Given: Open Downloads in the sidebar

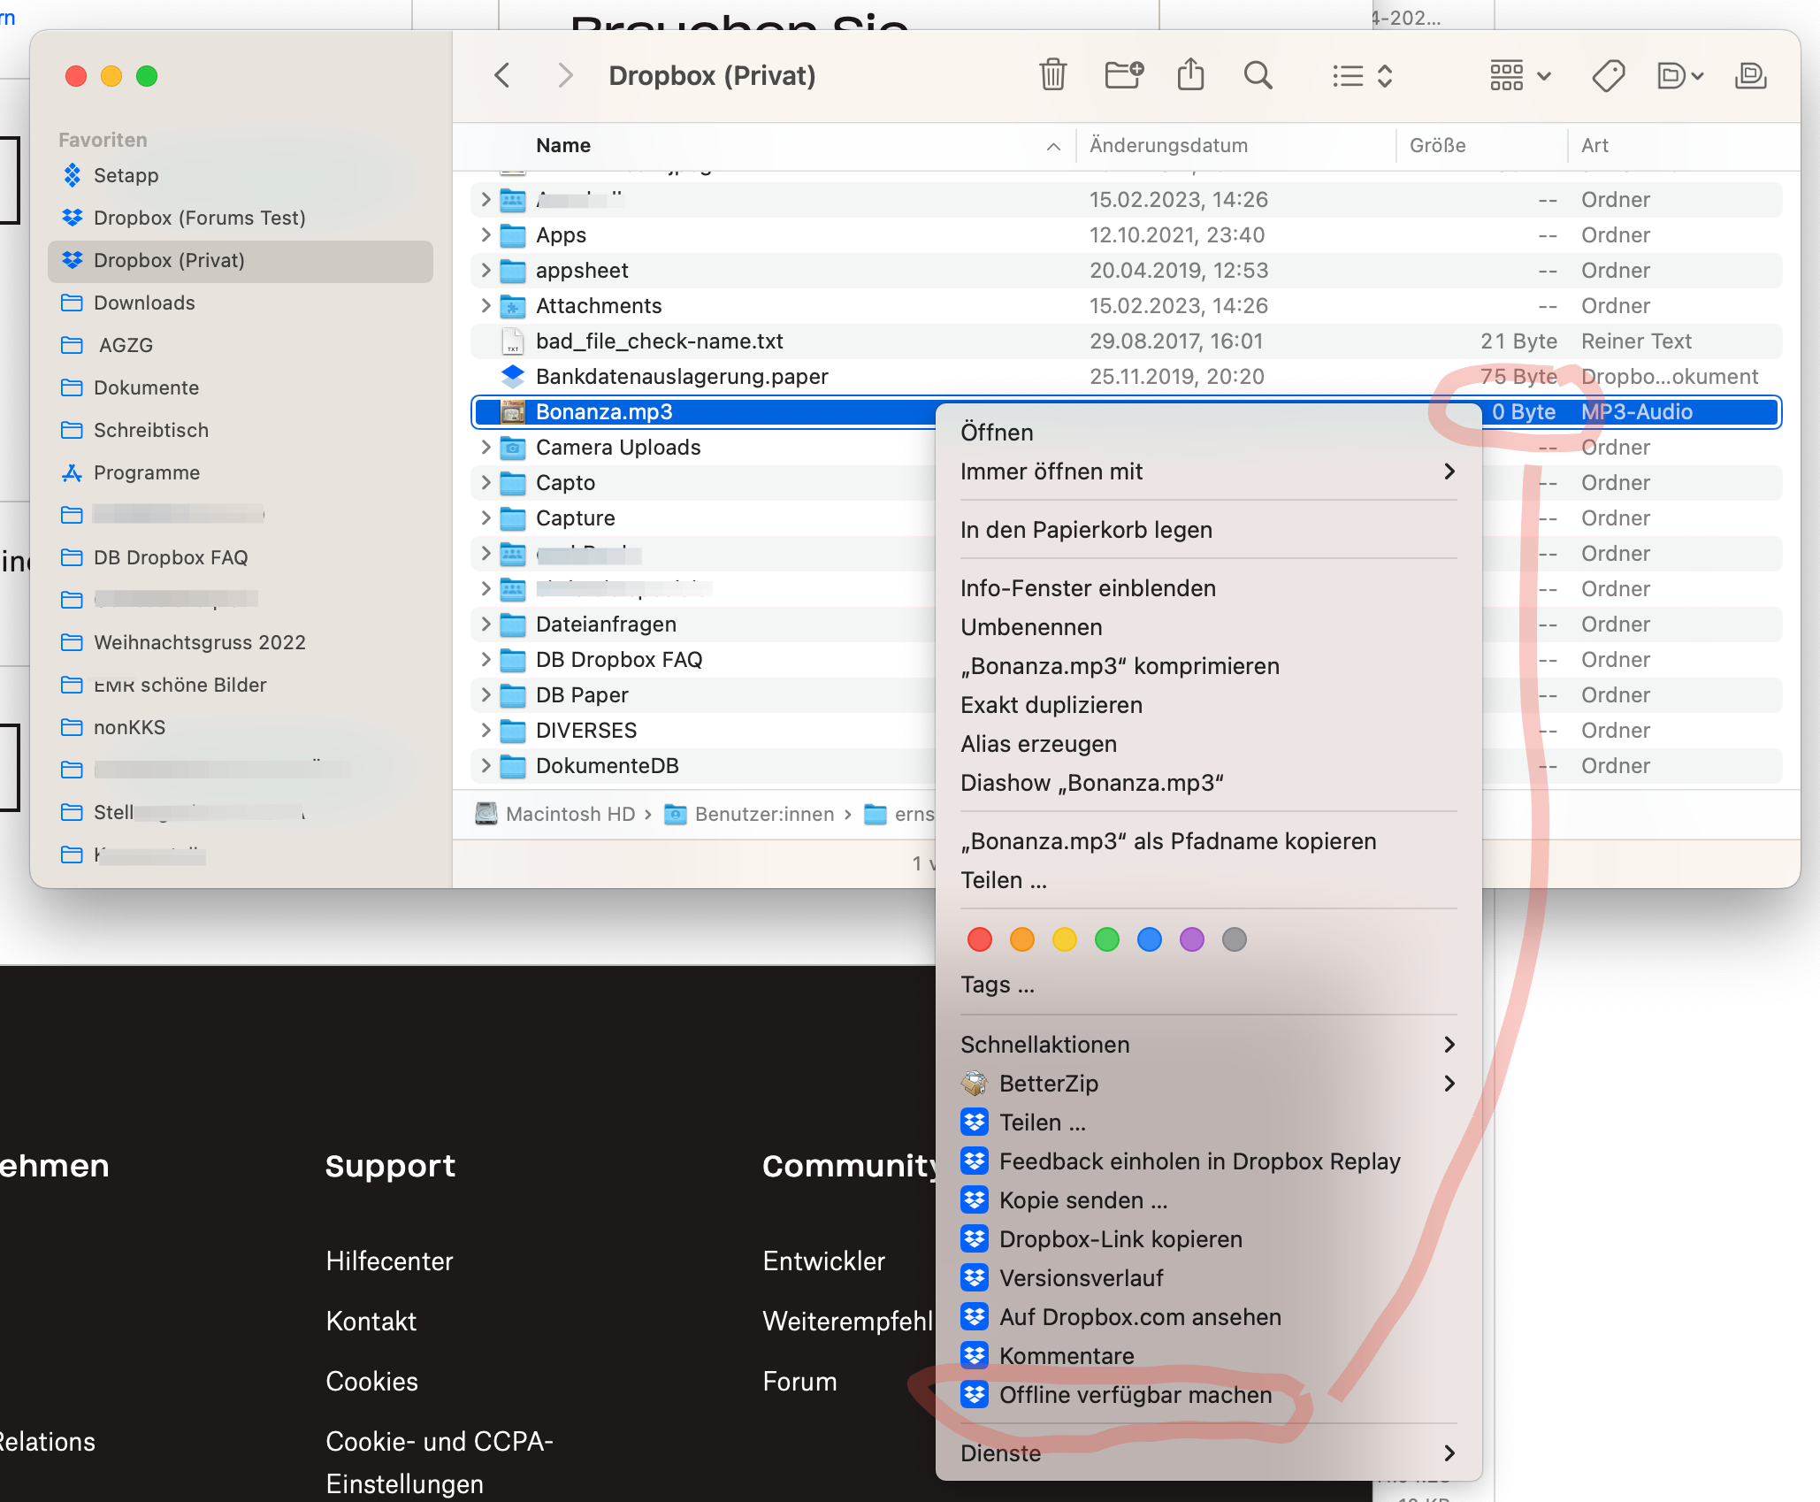Looking at the screenshot, I should click(x=241, y=303).
